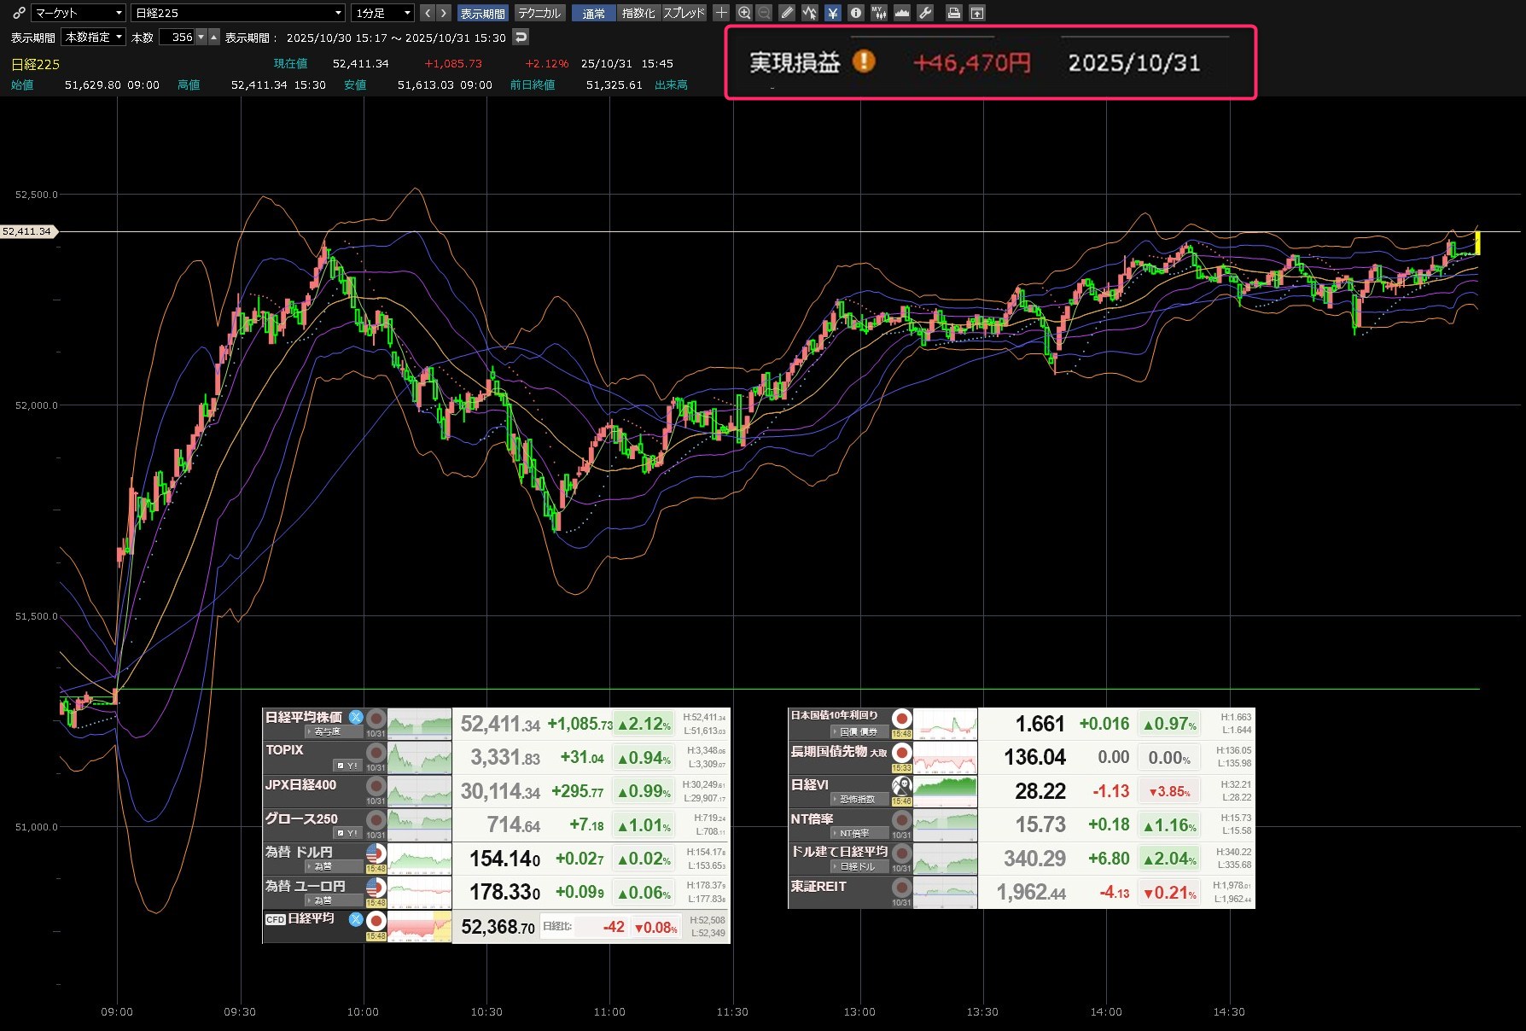1526x1031 pixels.
Task: Click the 恐怖指数 link under 日経VI
Action: [856, 800]
